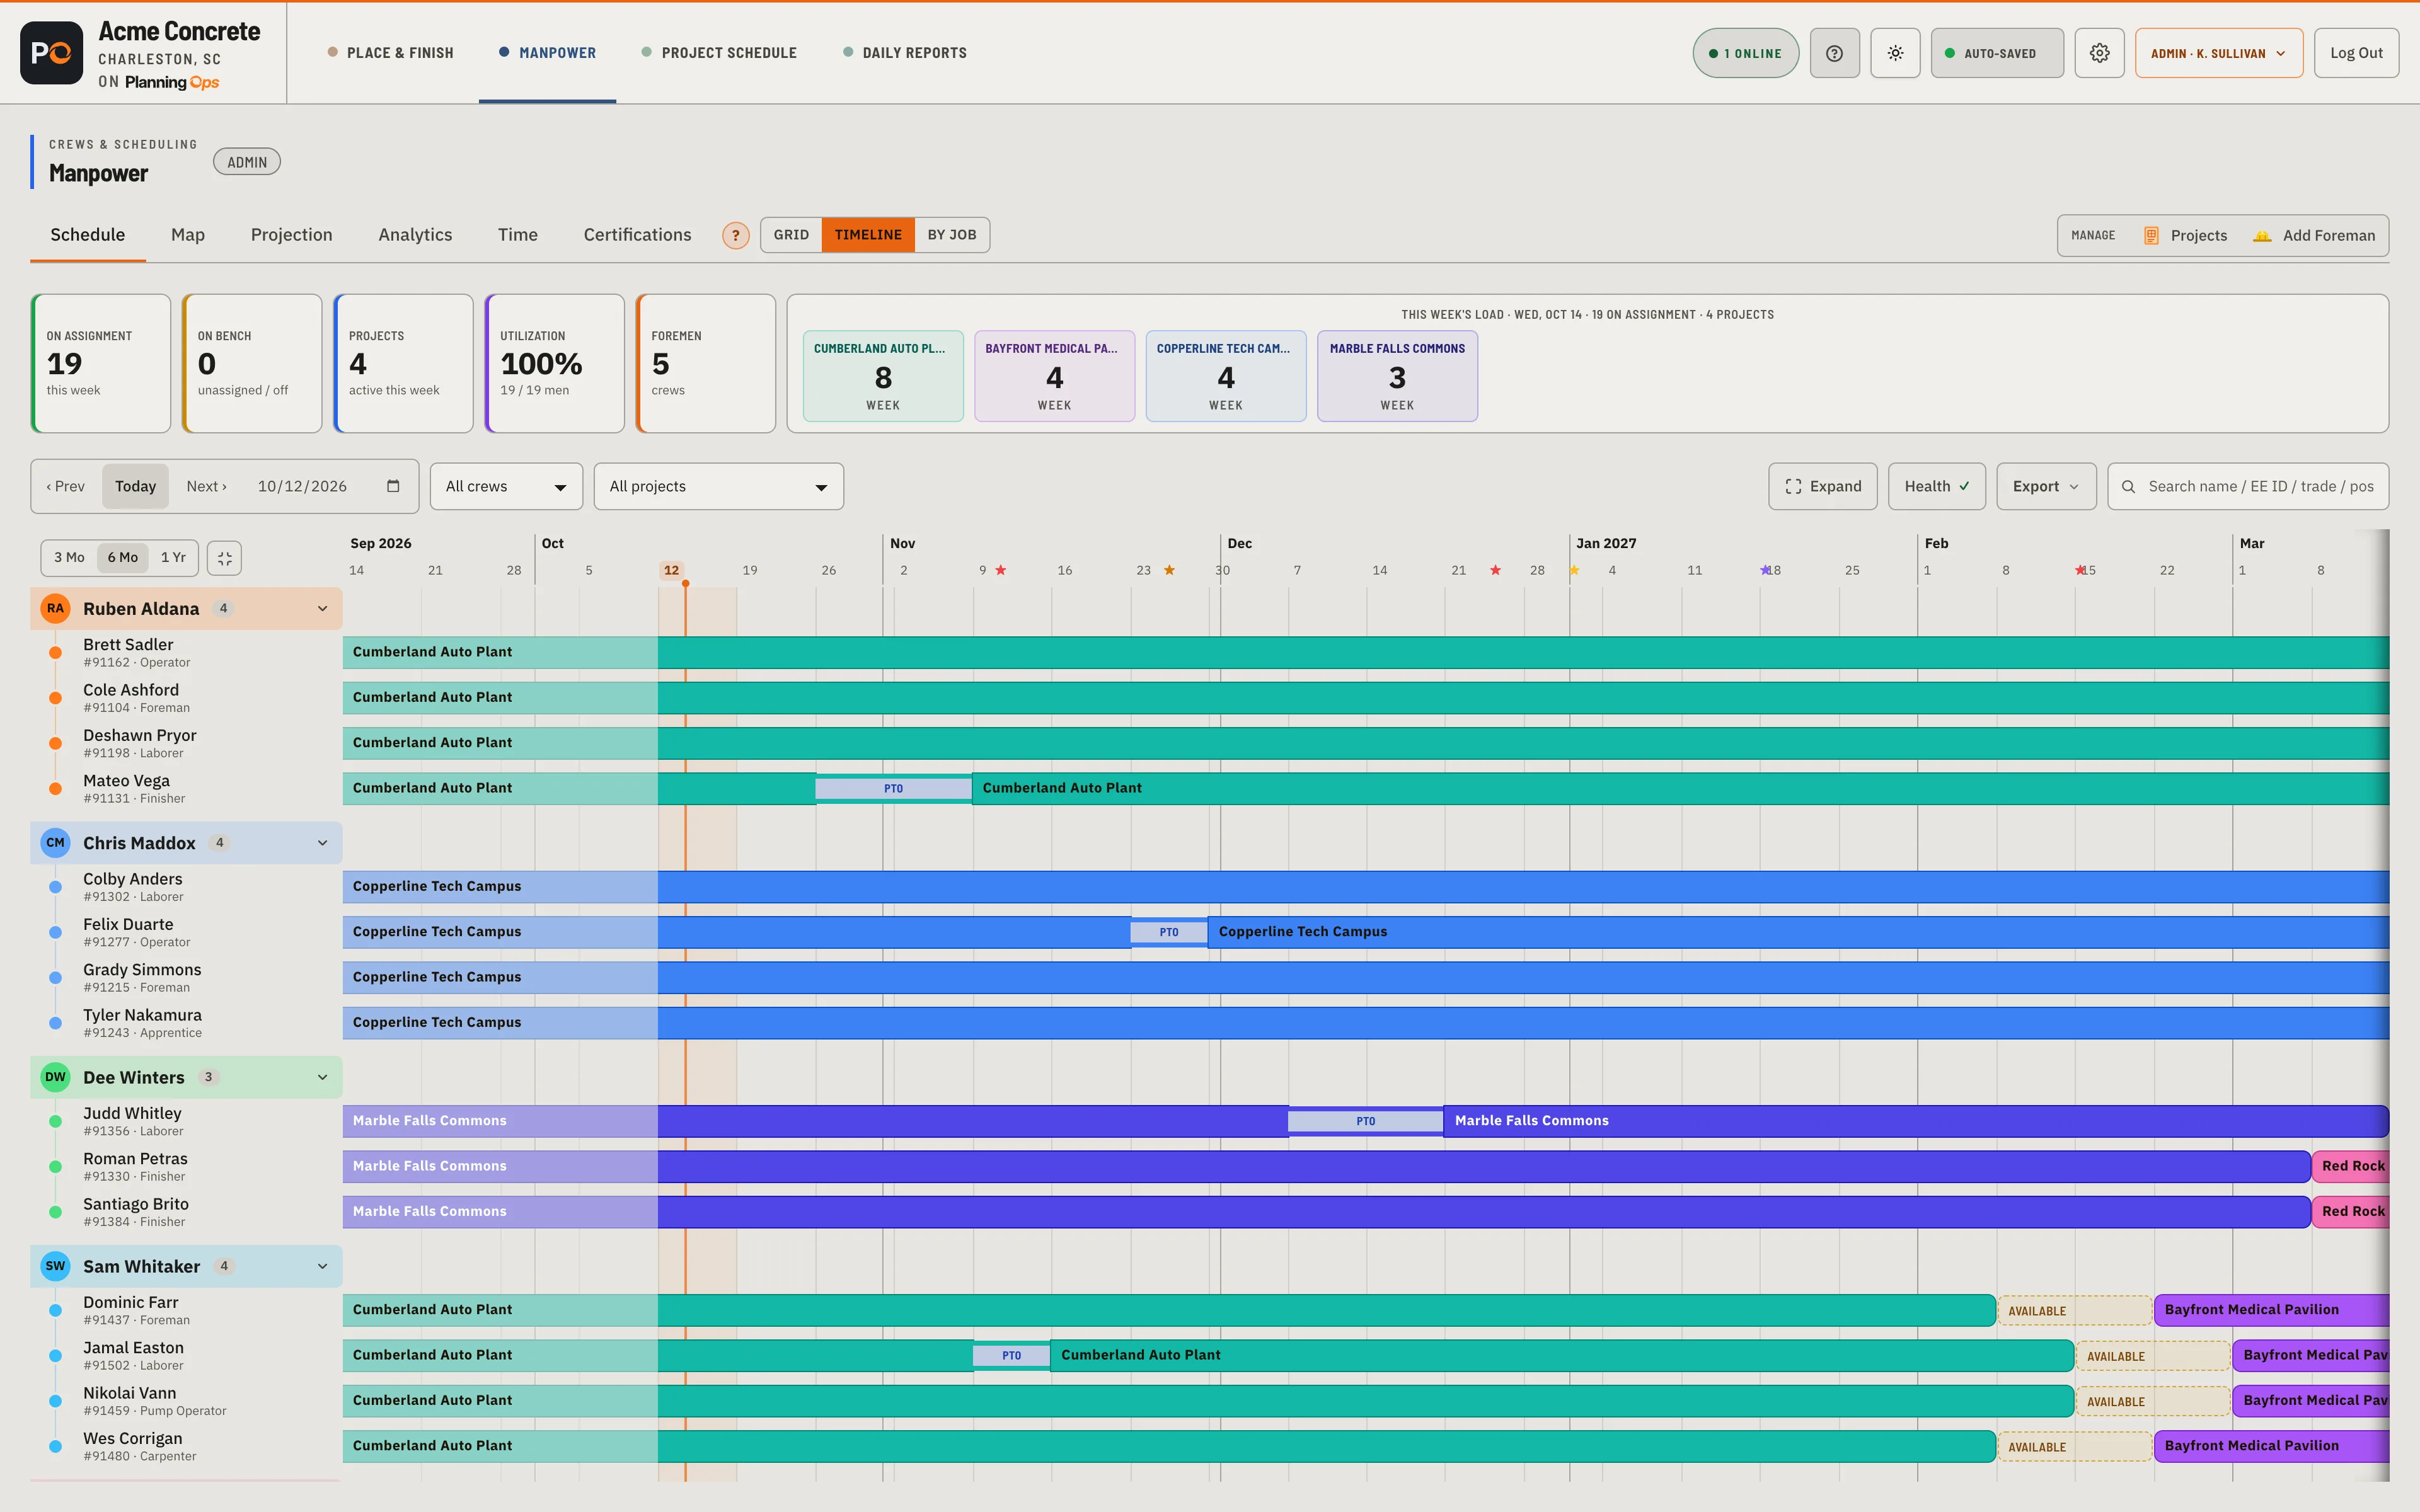Select the TIMELINE view toggle

pyautogui.click(x=868, y=235)
